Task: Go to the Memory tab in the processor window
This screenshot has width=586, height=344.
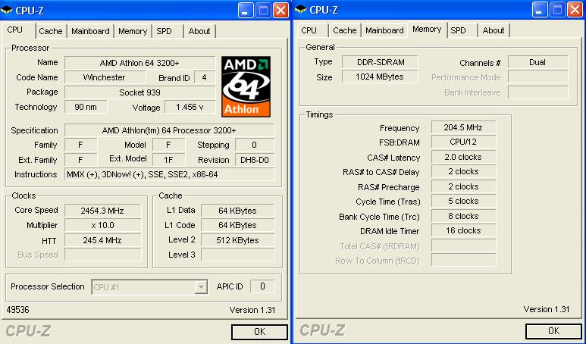Action: 133,31
